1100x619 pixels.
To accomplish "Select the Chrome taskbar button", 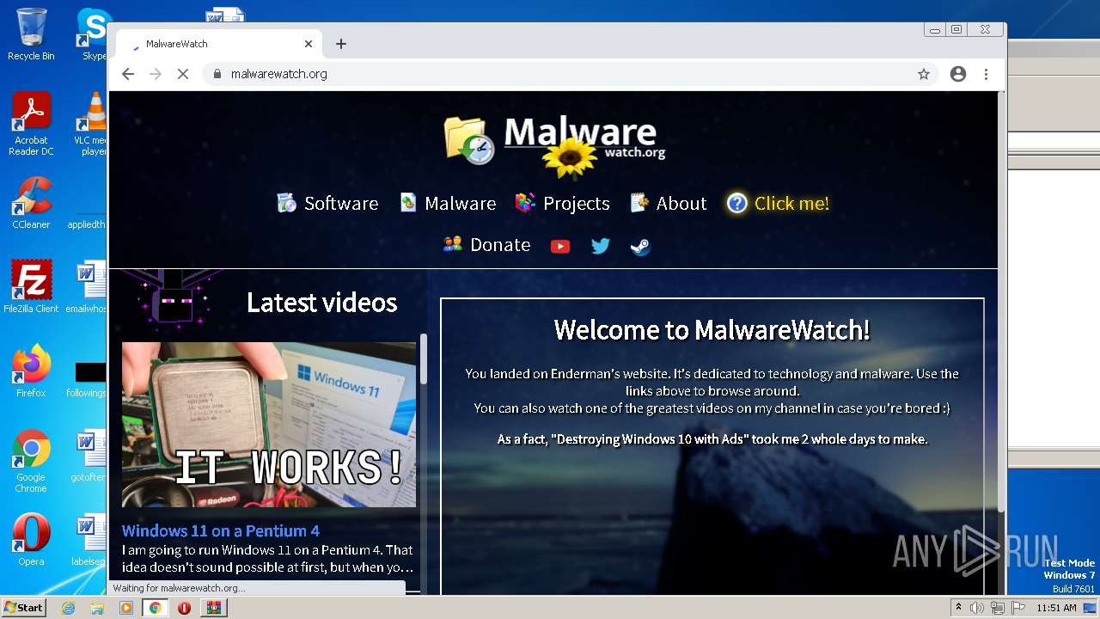I will [x=156, y=608].
